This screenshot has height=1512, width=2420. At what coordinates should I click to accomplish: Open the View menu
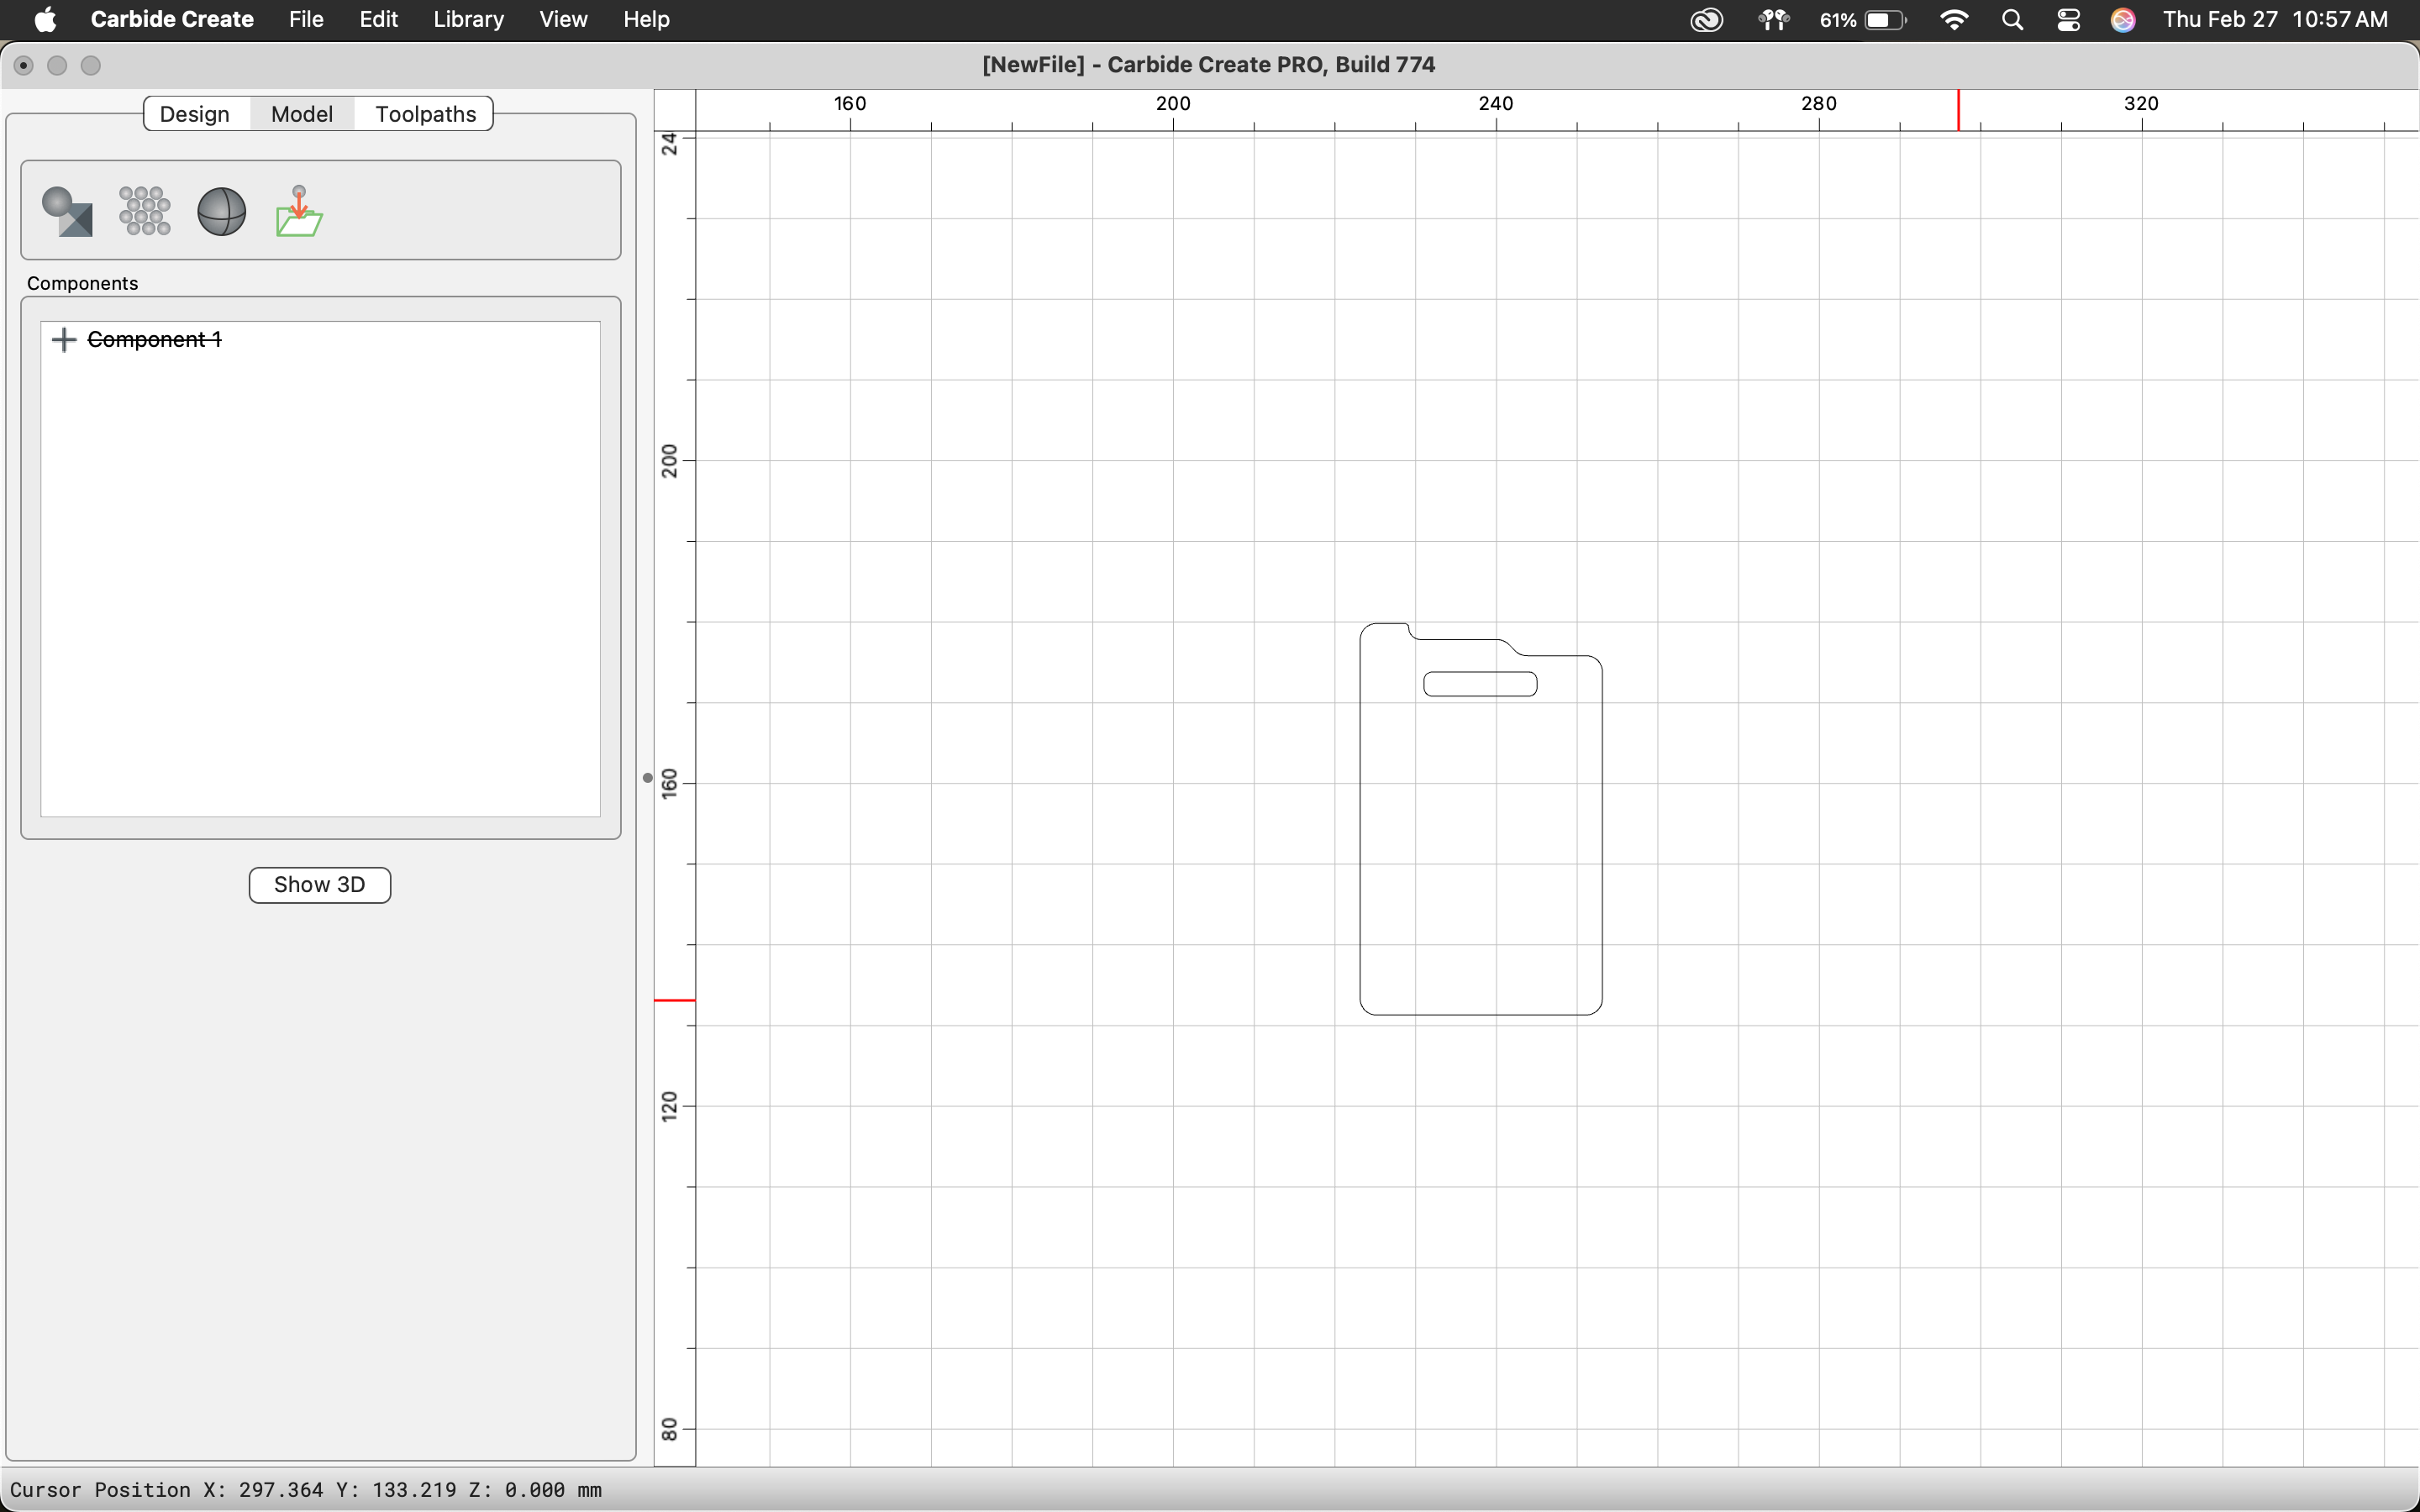[x=563, y=19]
